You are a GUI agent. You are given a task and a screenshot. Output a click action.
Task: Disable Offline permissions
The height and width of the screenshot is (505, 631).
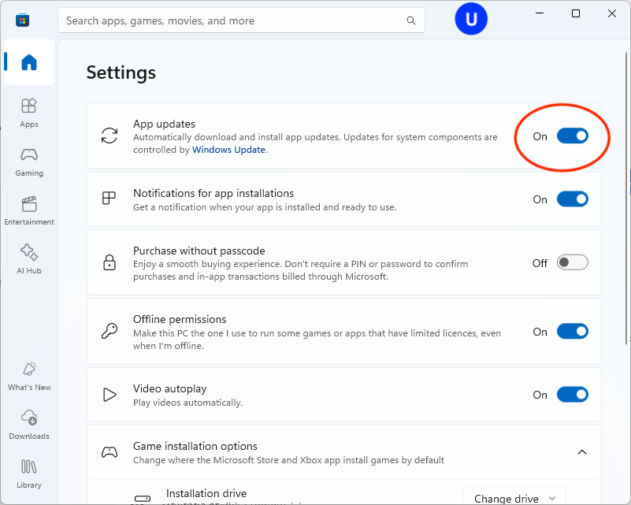(x=573, y=331)
